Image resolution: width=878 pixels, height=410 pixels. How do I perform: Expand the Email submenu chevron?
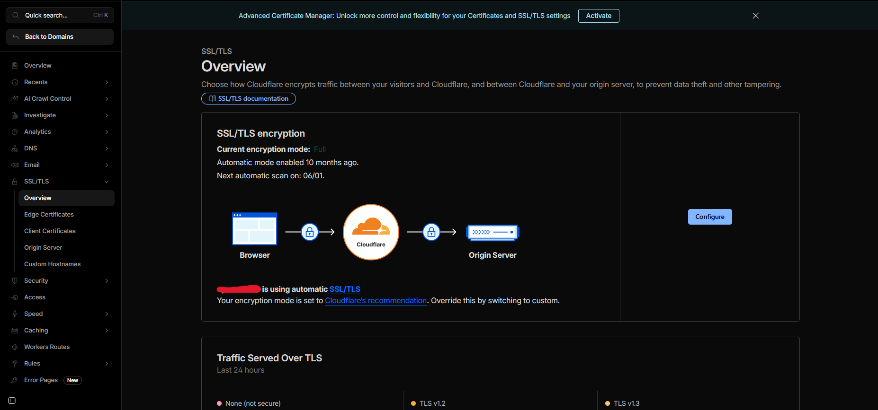click(x=107, y=165)
